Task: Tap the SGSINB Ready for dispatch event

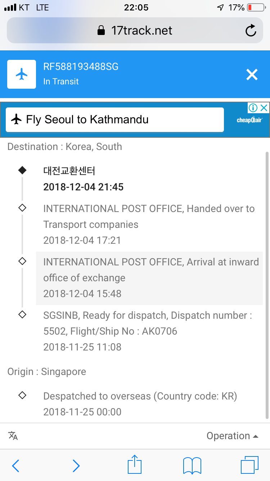Action: (x=148, y=331)
